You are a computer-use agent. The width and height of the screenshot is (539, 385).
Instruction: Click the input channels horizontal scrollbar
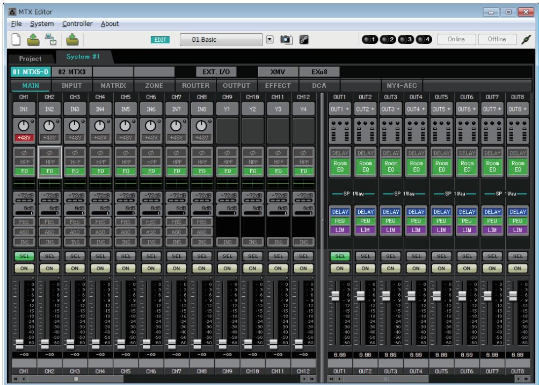[76, 379]
